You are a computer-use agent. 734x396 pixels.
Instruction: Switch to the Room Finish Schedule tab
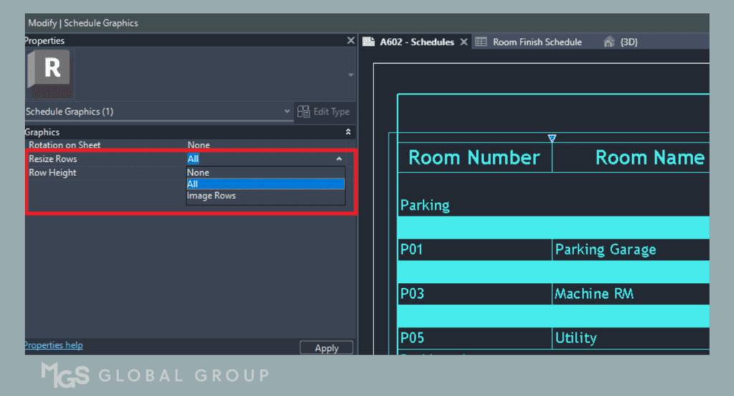537,42
